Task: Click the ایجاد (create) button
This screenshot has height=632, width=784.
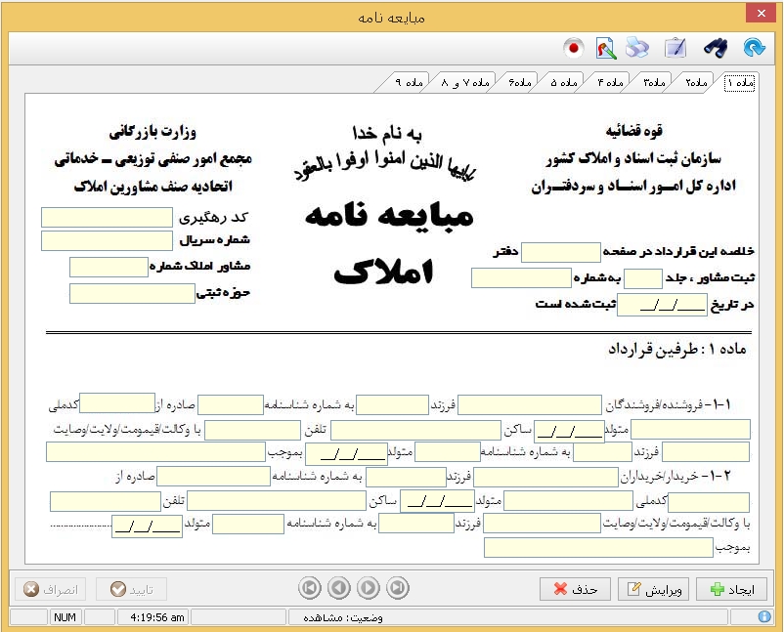Action: [x=732, y=590]
